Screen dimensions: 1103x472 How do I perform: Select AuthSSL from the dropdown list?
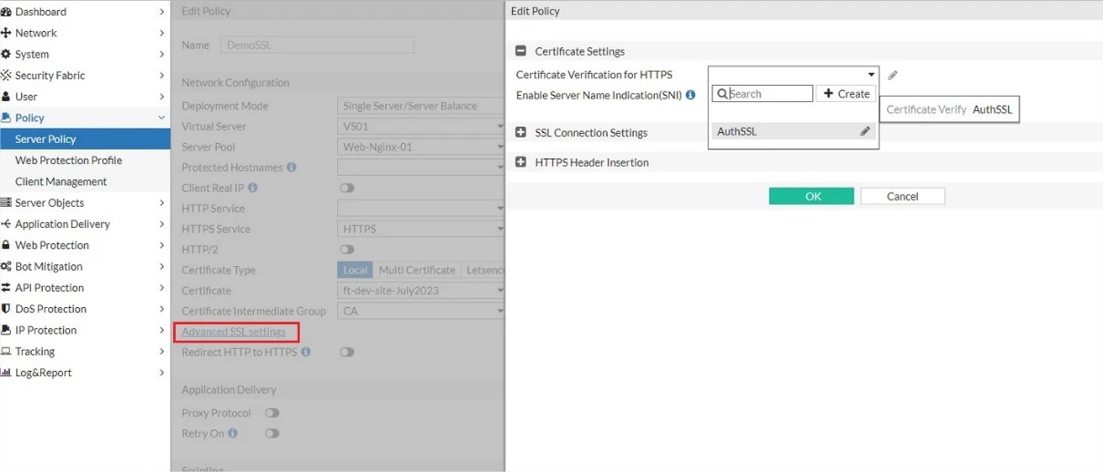coord(793,131)
